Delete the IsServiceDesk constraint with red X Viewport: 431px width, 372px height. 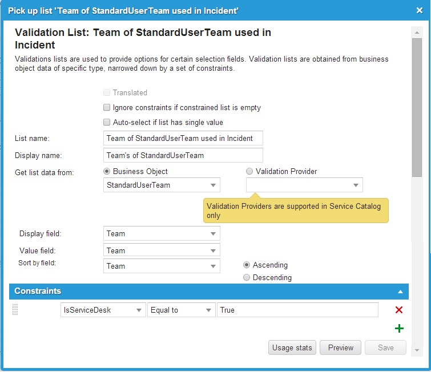[399, 310]
